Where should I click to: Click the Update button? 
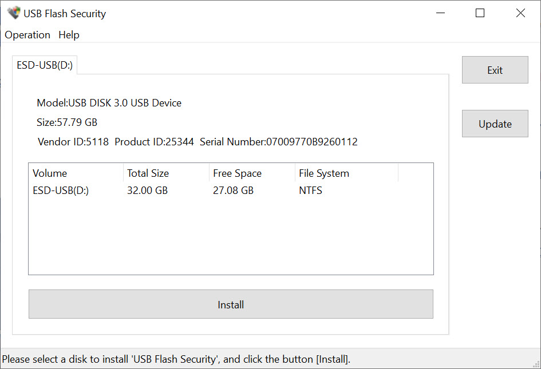(x=495, y=124)
